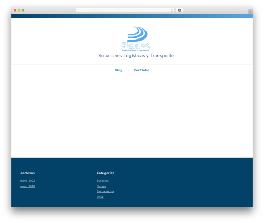Minimize the window with yellow button
Viewport: 264px width, 223px height.
point(19,10)
